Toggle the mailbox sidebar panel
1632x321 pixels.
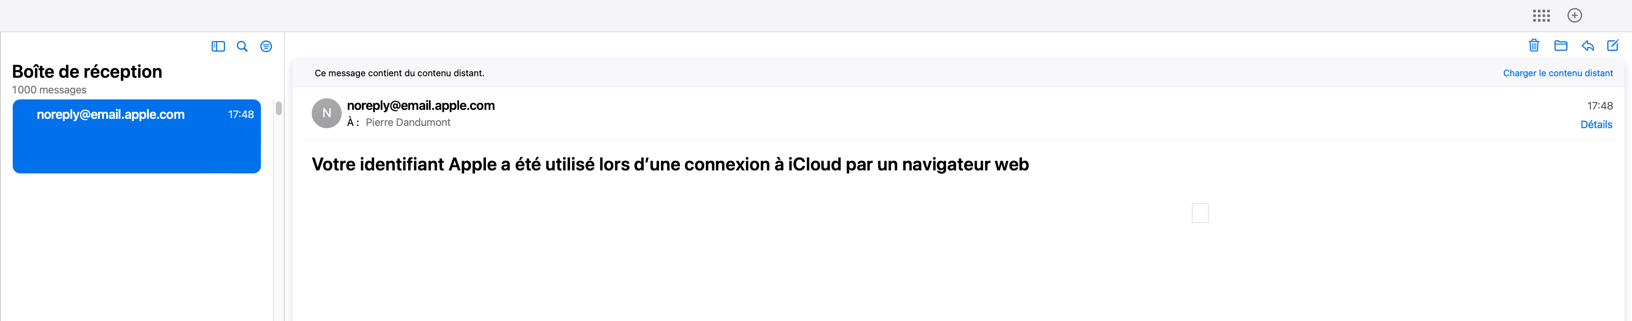point(218,46)
